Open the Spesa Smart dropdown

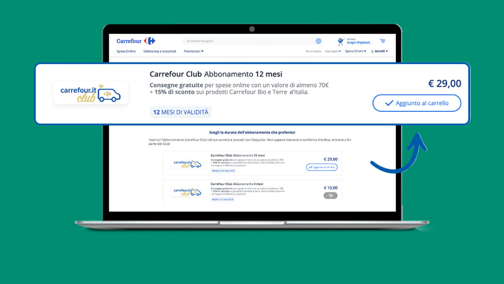click(354, 51)
